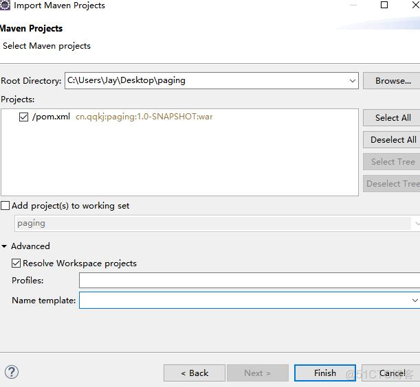The width and height of the screenshot is (420, 387).
Task: Close the Import Maven Projects dialog
Action: point(416,5)
